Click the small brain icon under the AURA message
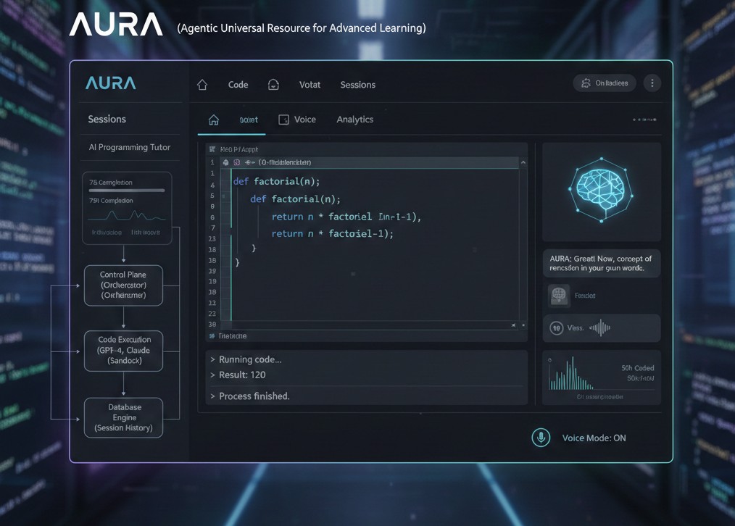Viewport: 735px width, 526px height. [x=559, y=296]
